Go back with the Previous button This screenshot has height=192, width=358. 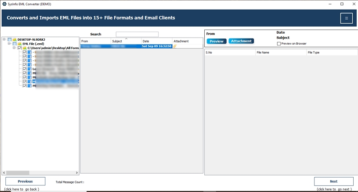pos(25,182)
